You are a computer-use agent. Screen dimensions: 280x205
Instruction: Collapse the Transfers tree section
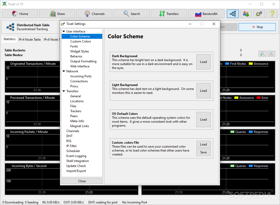(x=64, y=91)
